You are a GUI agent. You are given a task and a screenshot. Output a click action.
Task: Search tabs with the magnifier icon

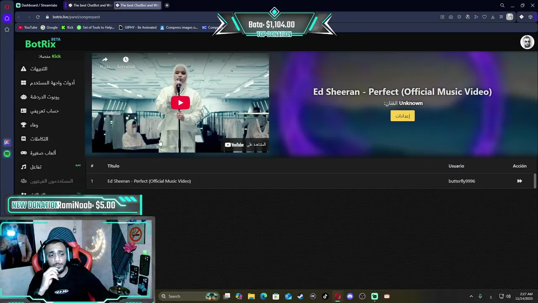[x=502, y=5]
